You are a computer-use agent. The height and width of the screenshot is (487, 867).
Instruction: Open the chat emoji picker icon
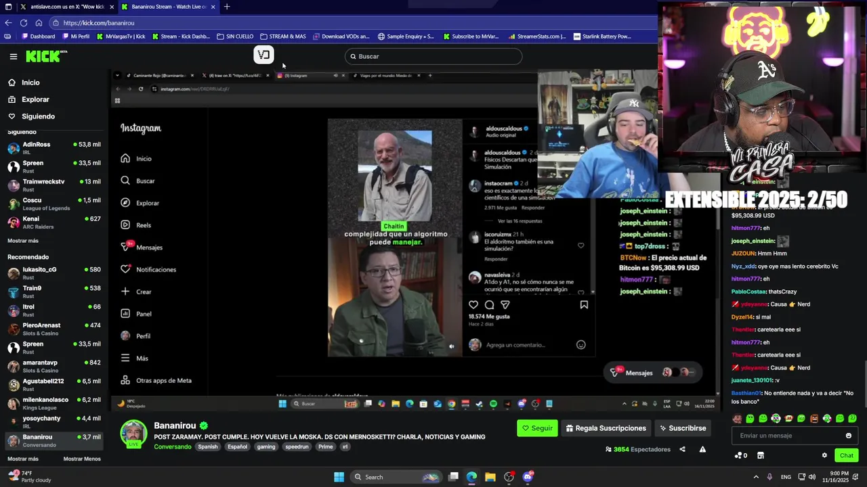[x=849, y=436]
